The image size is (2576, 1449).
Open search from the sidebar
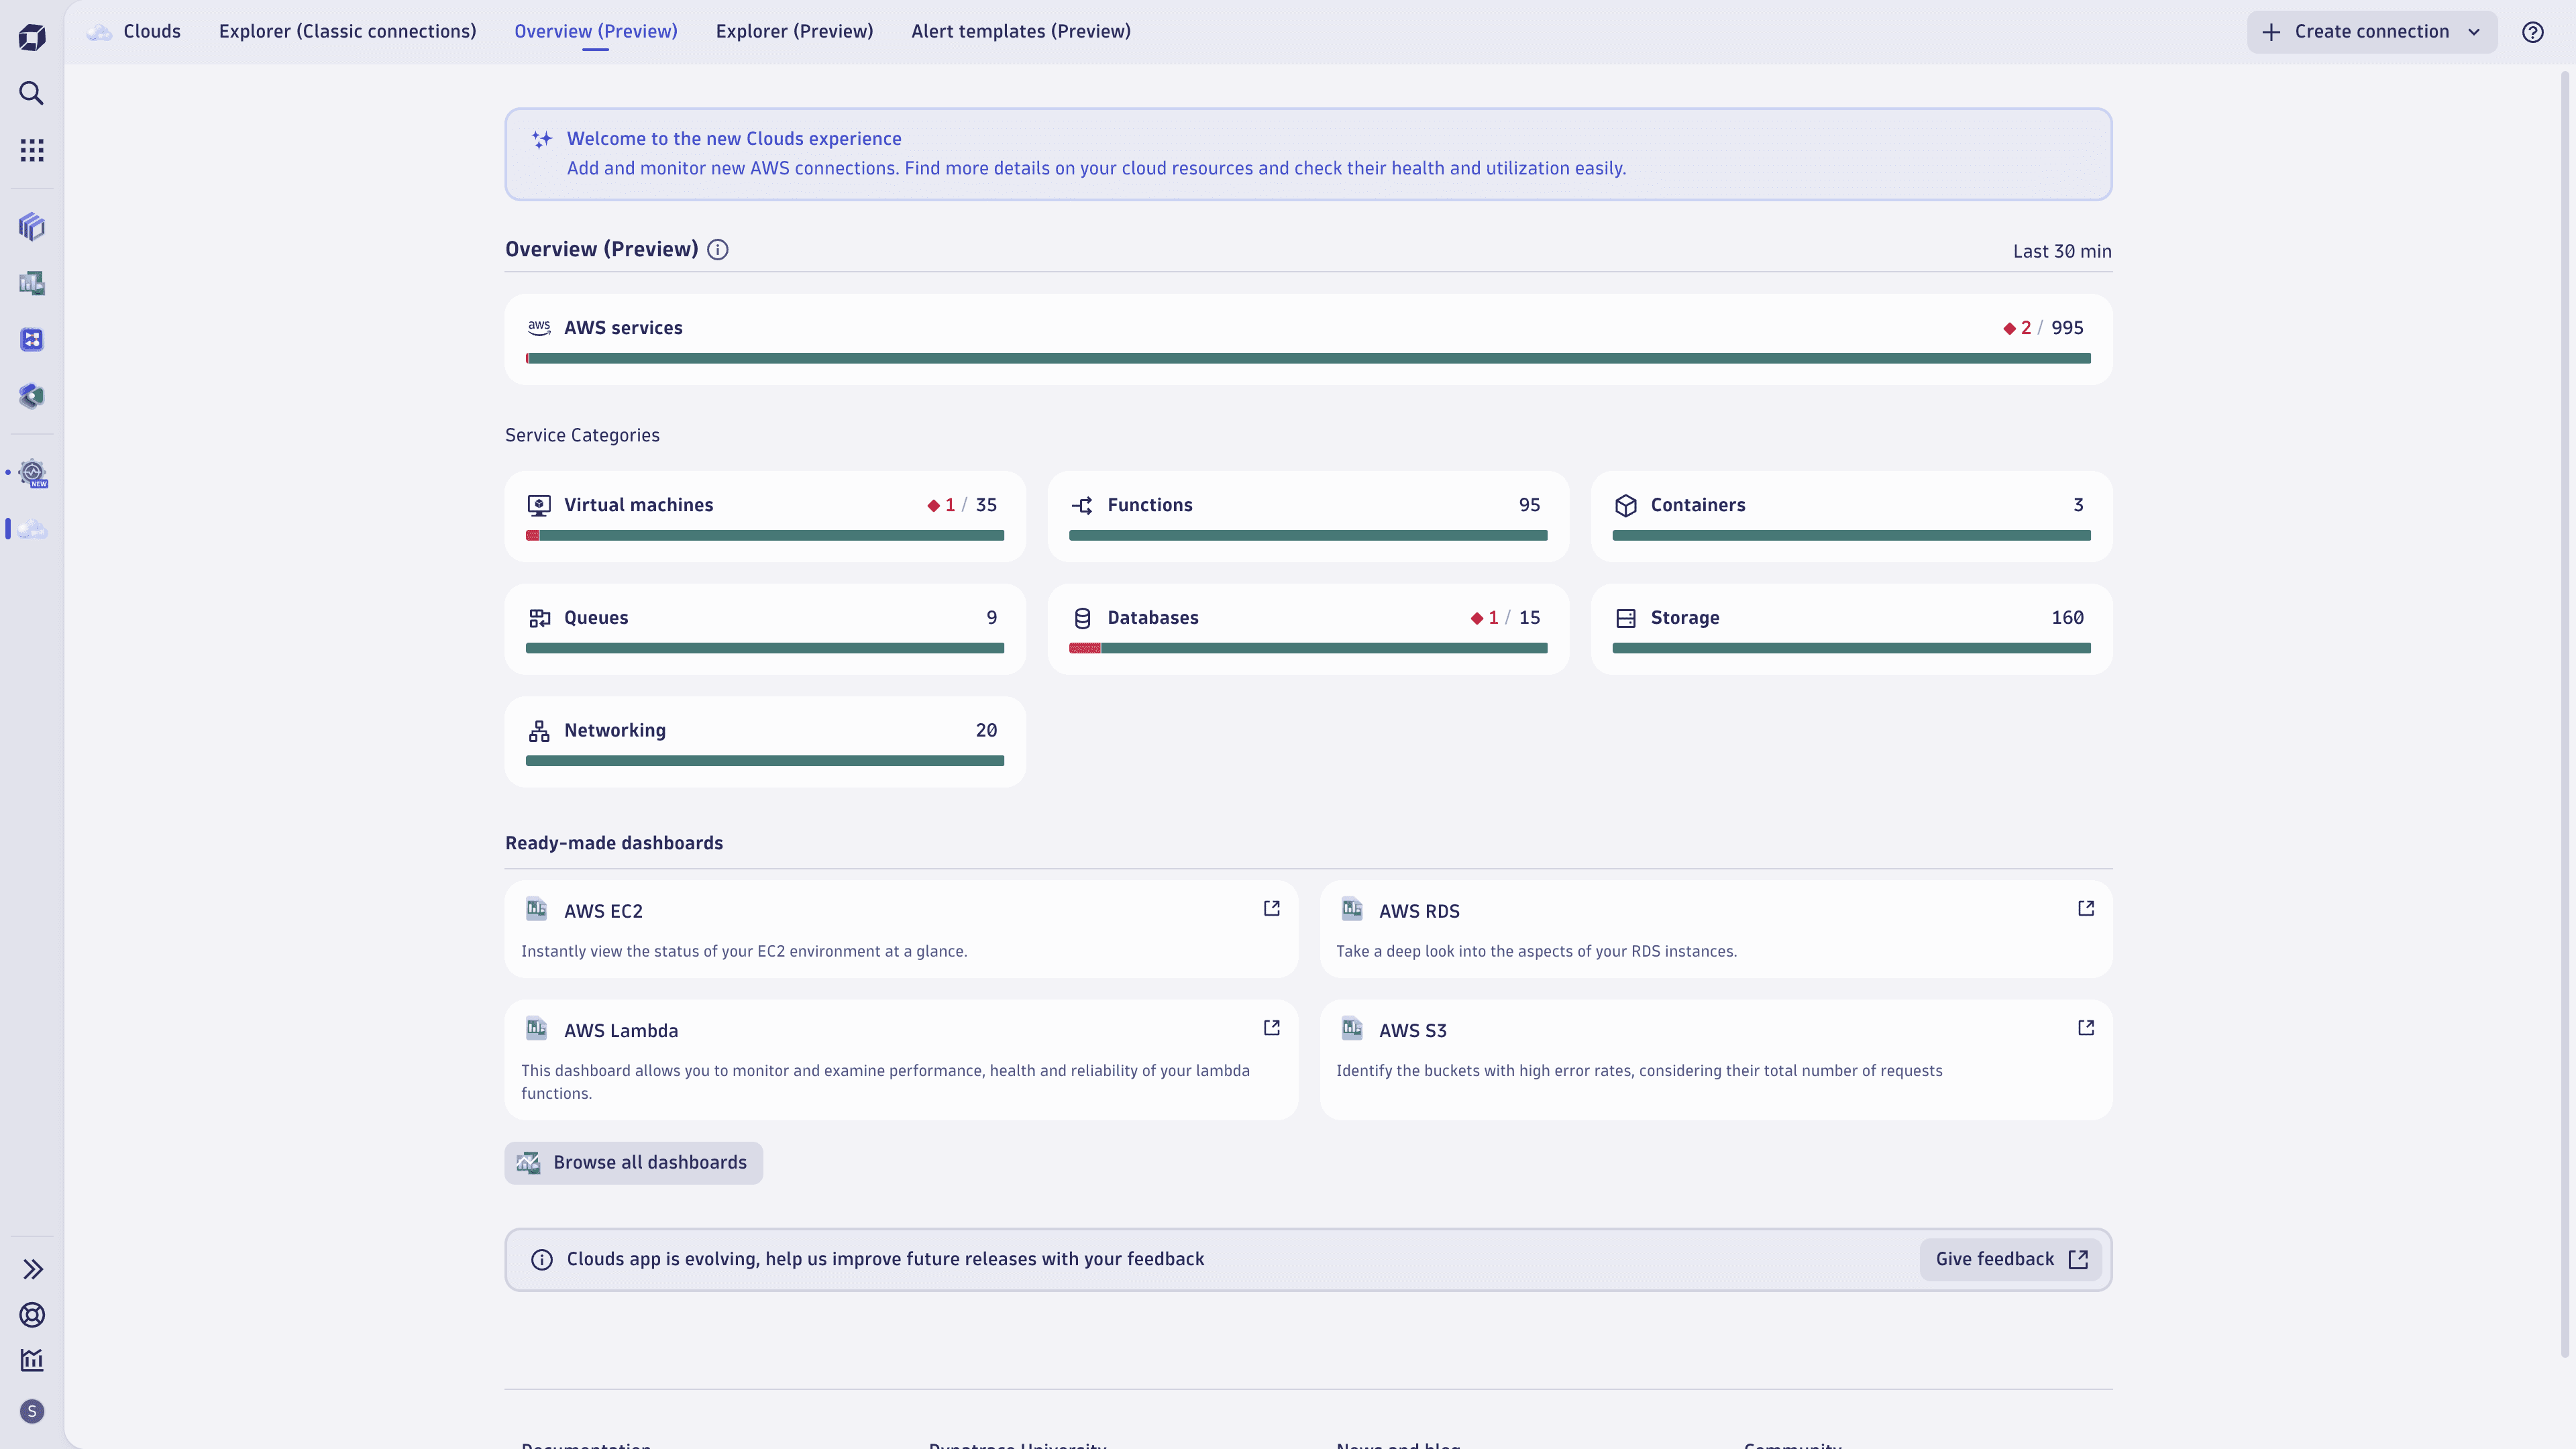tap(32, 93)
